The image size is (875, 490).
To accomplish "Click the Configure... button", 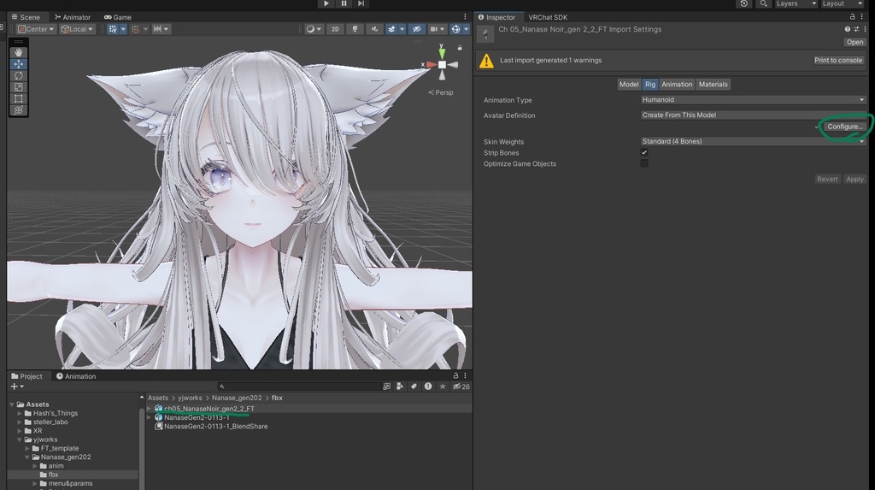I will point(845,127).
